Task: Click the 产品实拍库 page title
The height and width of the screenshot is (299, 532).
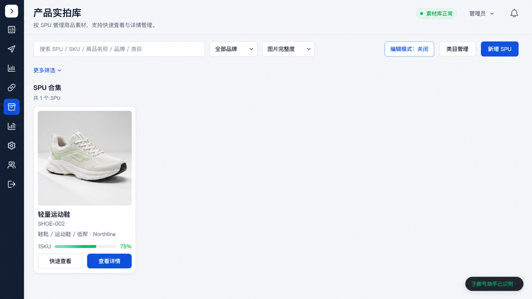Action: pos(57,13)
